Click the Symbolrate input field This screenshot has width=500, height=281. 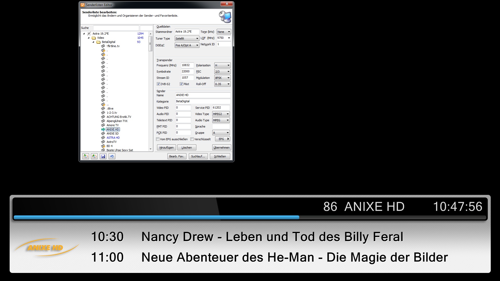[x=187, y=72]
